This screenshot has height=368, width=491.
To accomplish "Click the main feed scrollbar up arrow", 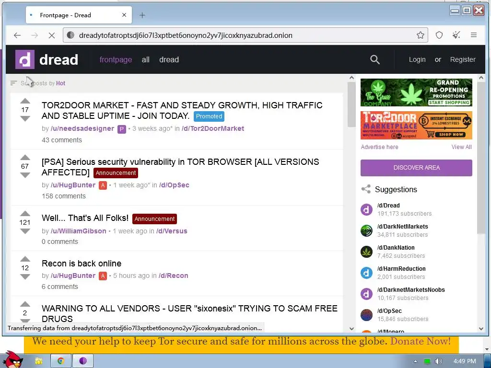I will click(x=351, y=78).
